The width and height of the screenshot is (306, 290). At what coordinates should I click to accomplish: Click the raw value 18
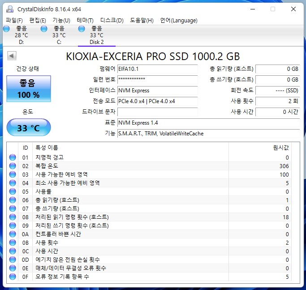point(286,217)
